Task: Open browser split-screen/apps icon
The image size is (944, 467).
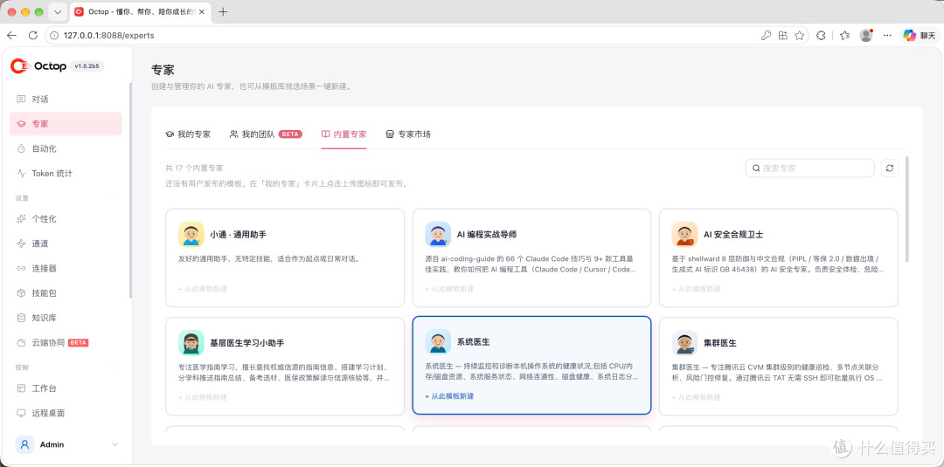Action: click(x=782, y=36)
